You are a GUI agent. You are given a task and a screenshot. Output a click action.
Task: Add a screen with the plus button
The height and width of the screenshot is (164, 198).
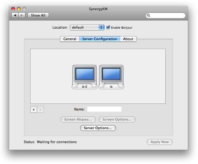[x=34, y=109]
